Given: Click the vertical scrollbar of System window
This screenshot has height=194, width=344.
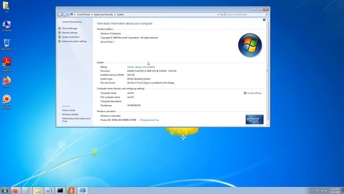Looking at the screenshot, I should tap(268, 71).
